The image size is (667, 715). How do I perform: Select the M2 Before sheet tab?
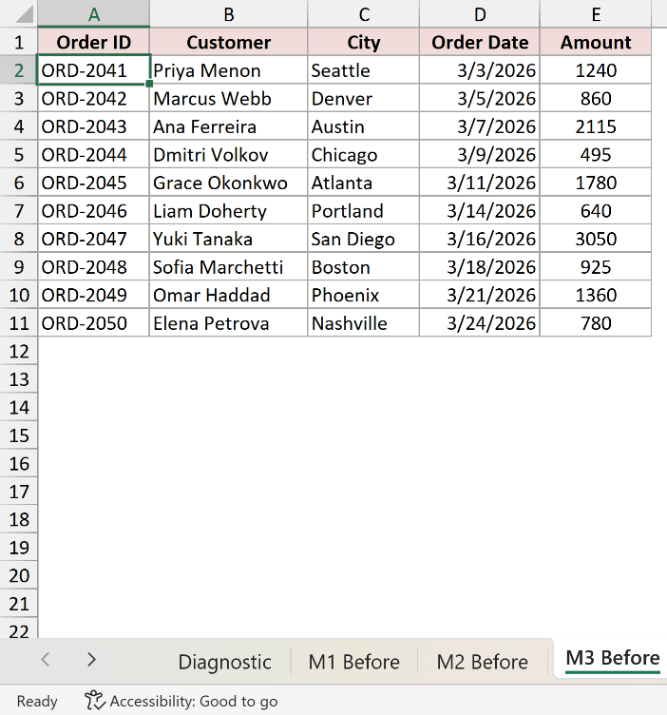(x=482, y=662)
